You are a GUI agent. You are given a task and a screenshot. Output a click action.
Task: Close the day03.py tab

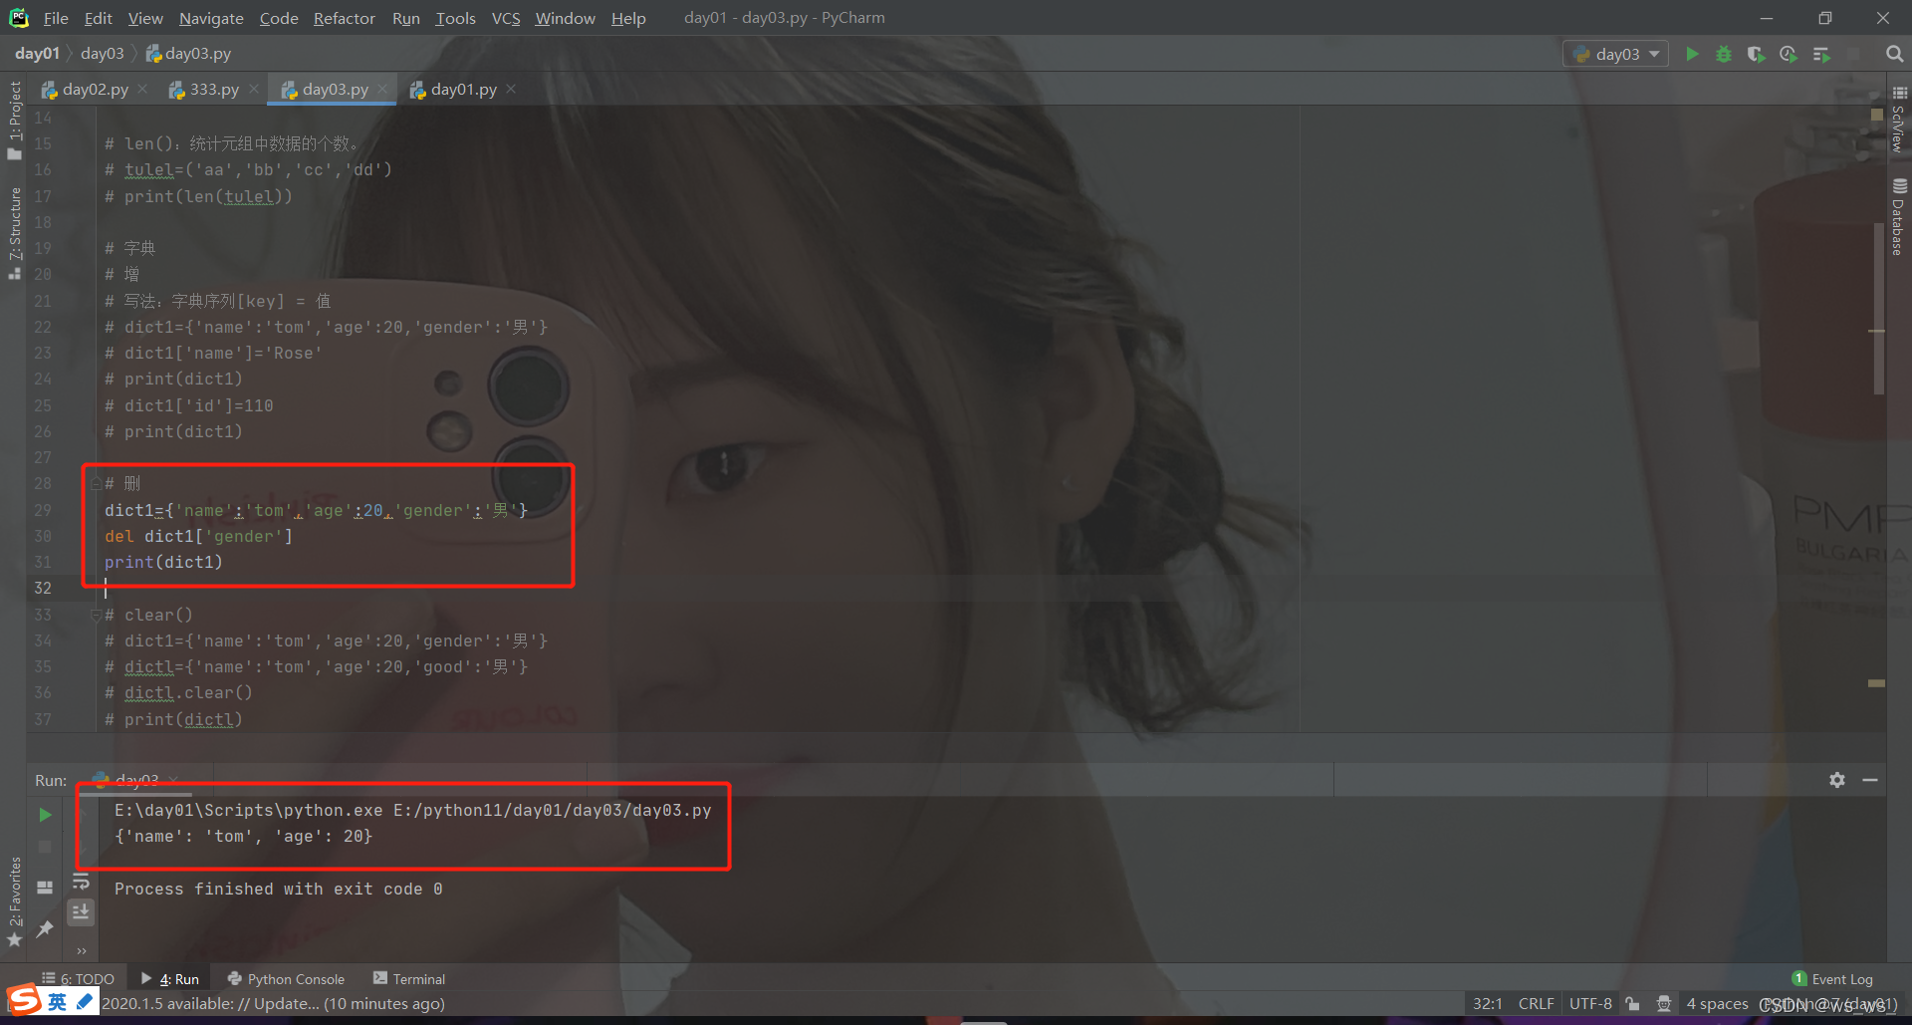pos(382,90)
